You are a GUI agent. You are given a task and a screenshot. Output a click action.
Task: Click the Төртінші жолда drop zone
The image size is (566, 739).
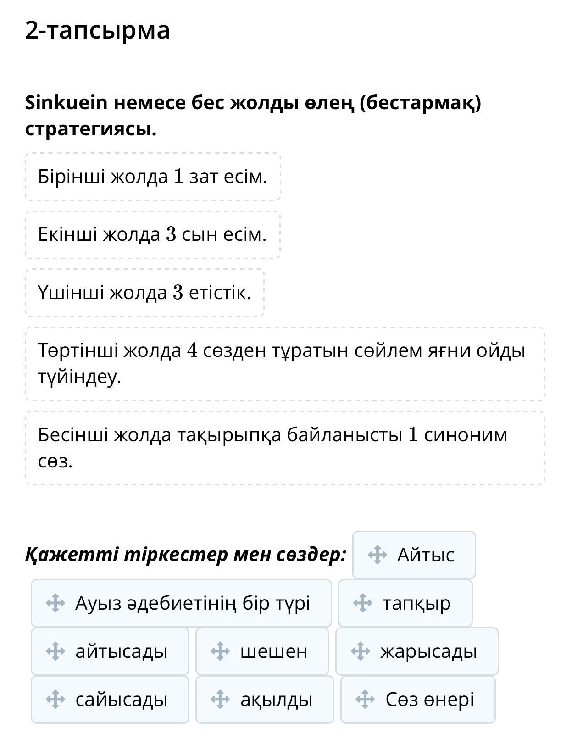[284, 364]
